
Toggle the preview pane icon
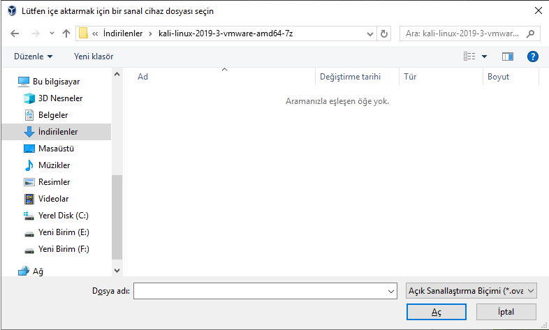click(x=507, y=57)
